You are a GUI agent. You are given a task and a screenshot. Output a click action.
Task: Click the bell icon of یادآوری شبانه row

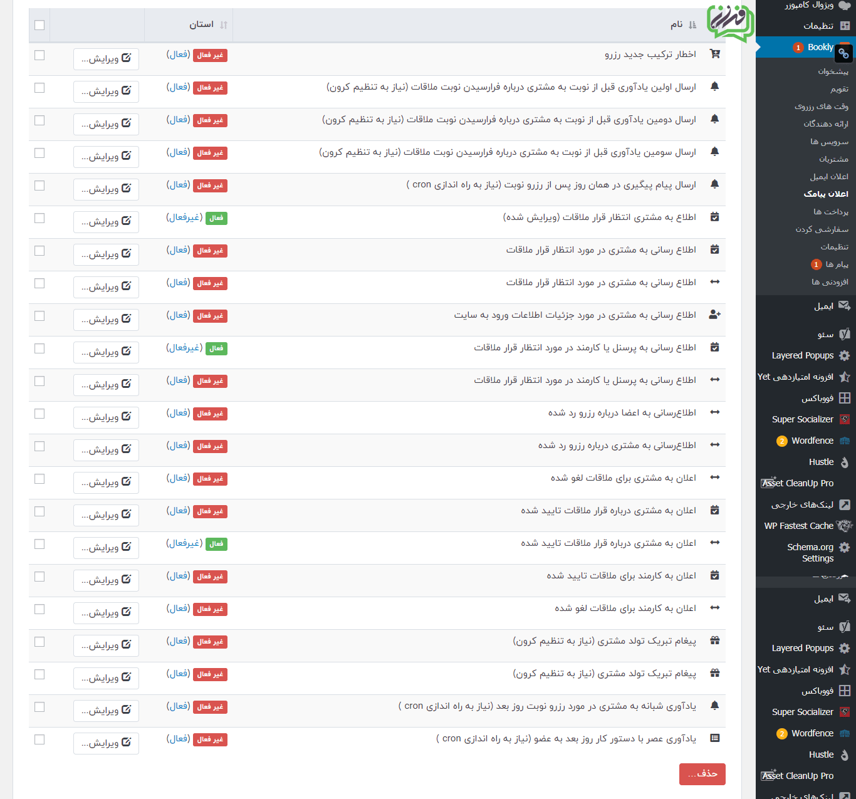pos(714,706)
